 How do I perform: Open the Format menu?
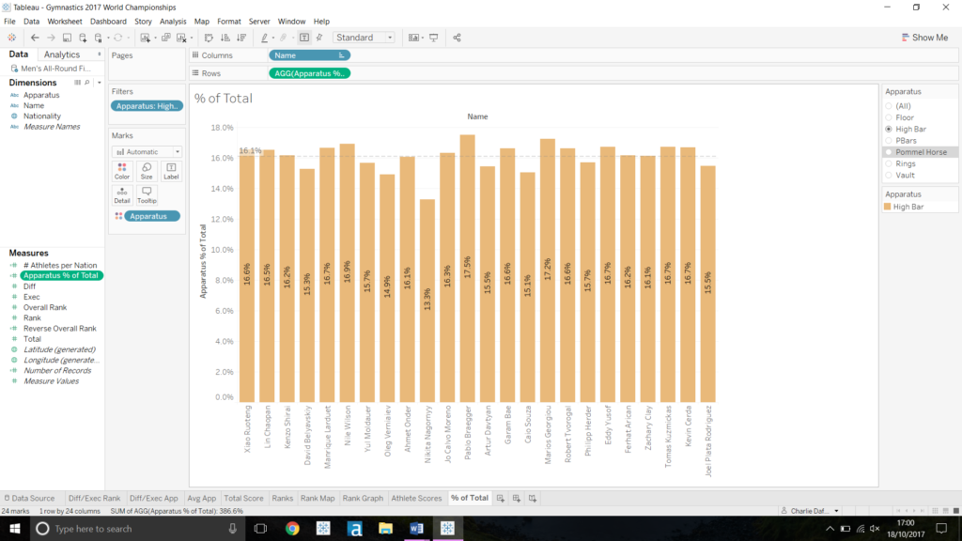pyautogui.click(x=229, y=22)
